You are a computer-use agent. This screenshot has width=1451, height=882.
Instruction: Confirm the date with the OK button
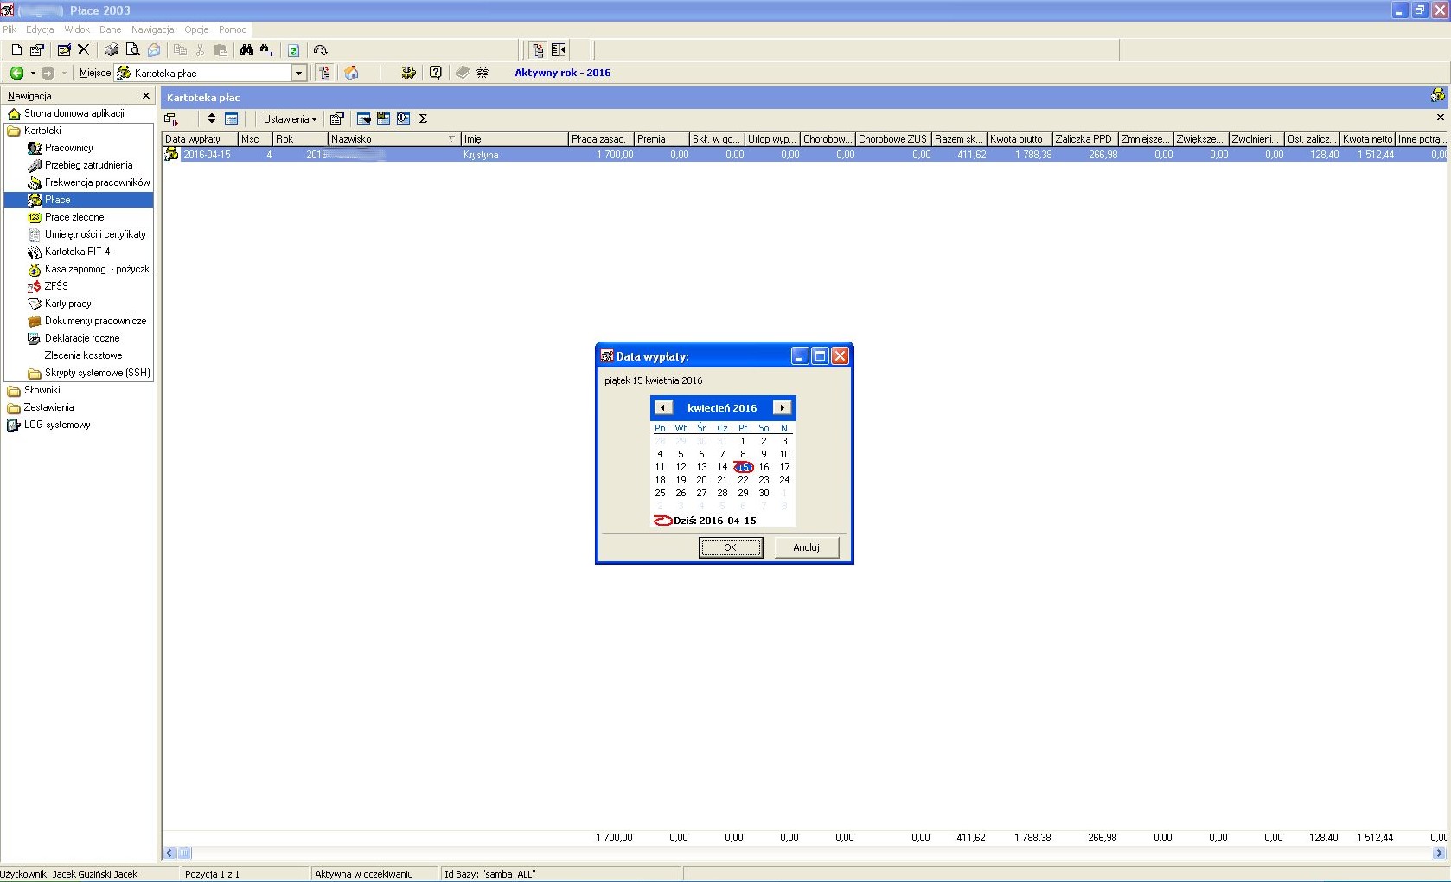point(731,547)
